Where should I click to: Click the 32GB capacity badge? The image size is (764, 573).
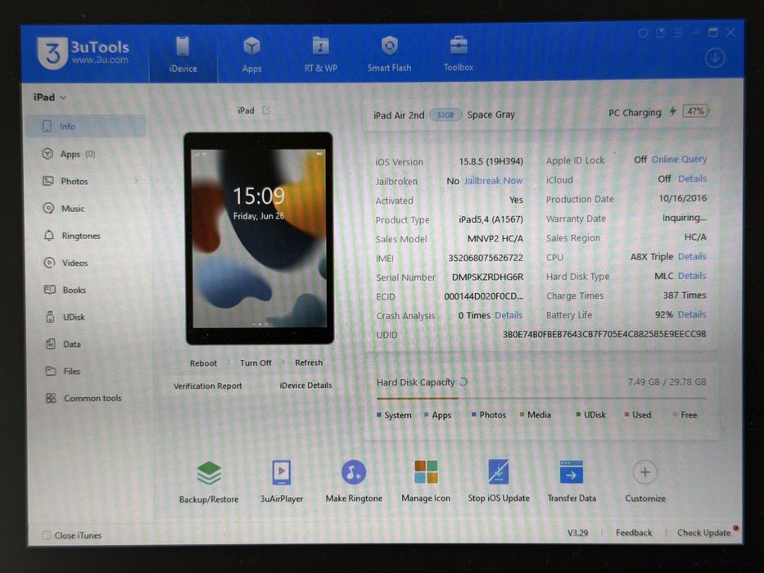pyautogui.click(x=445, y=115)
